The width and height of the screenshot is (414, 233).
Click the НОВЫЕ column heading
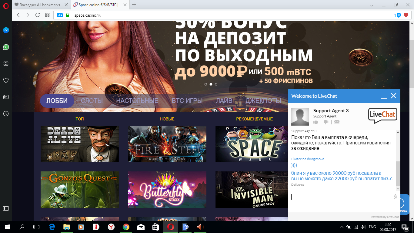(167, 119)
